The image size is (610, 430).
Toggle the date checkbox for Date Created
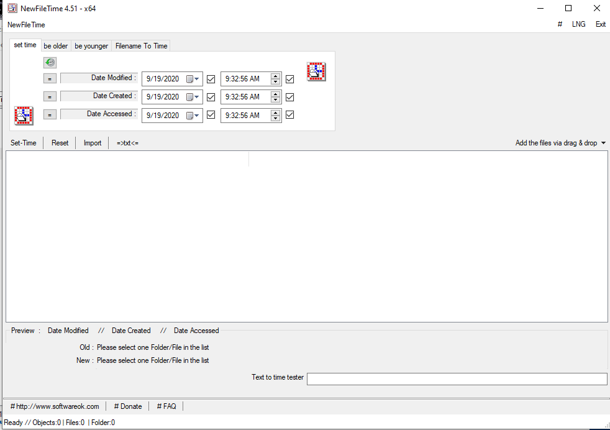pos(211,97)
